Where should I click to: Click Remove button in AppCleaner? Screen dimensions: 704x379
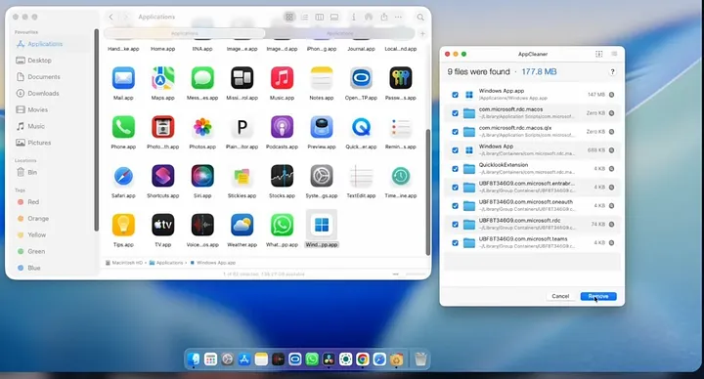pyautogui.click(x=598, y=296)
